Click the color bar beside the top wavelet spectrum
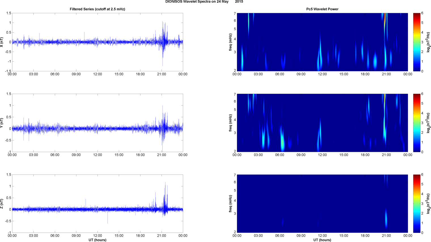 pyautogui.click(x=417, y=42)
